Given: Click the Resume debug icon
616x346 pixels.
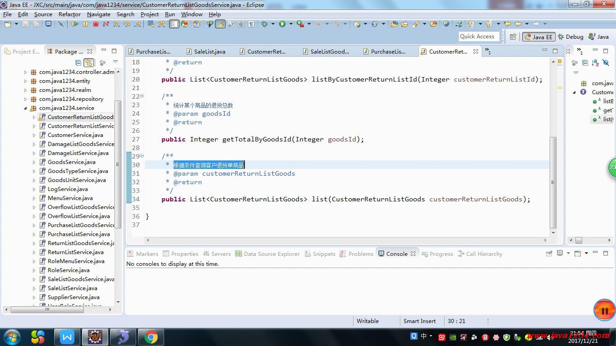Looking at the screenshot, I should tap(75, 24).
